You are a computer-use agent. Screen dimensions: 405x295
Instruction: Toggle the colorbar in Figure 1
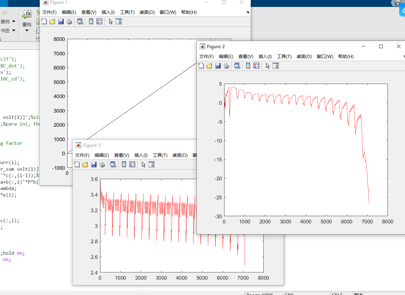click(x=91, y=21)
